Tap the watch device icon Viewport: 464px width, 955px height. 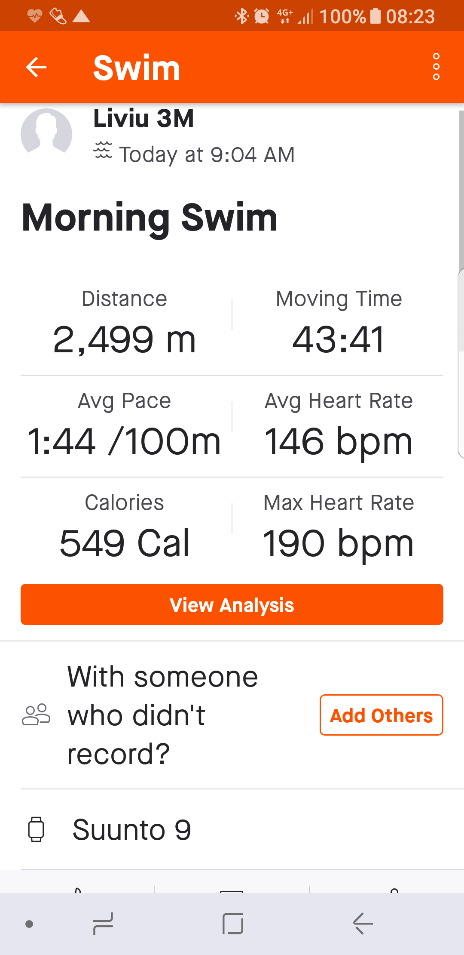pyautogui.click(x=36, y=829)
